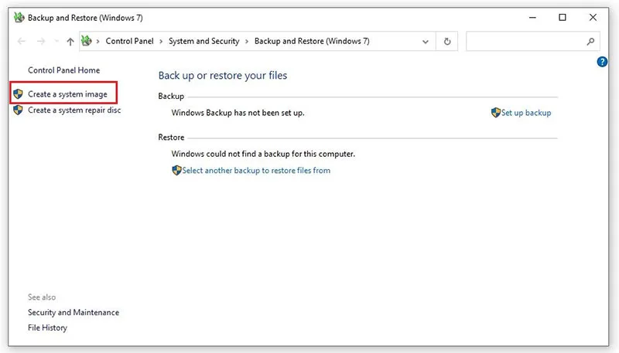Open Control Panel in the breadcrumb
The image size is (619, 353).
point(129,41)
